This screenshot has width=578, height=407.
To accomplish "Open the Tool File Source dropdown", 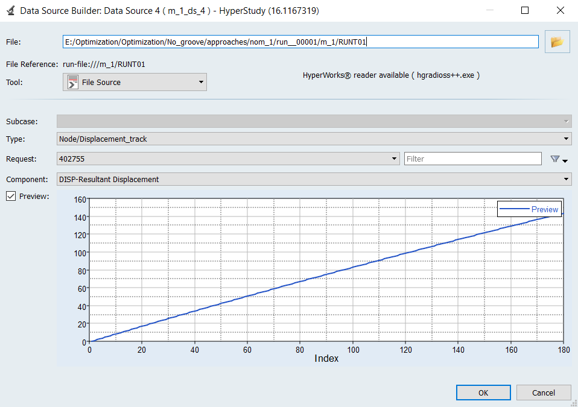I will tap(135, 82).
